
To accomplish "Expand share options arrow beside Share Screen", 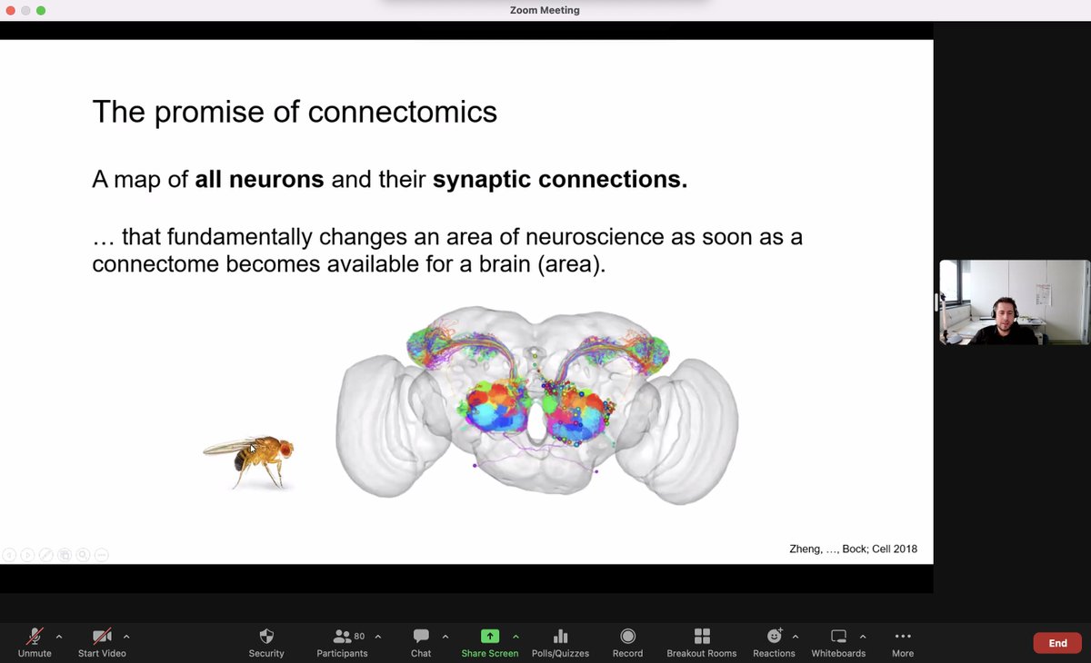I will pos(515,637).
